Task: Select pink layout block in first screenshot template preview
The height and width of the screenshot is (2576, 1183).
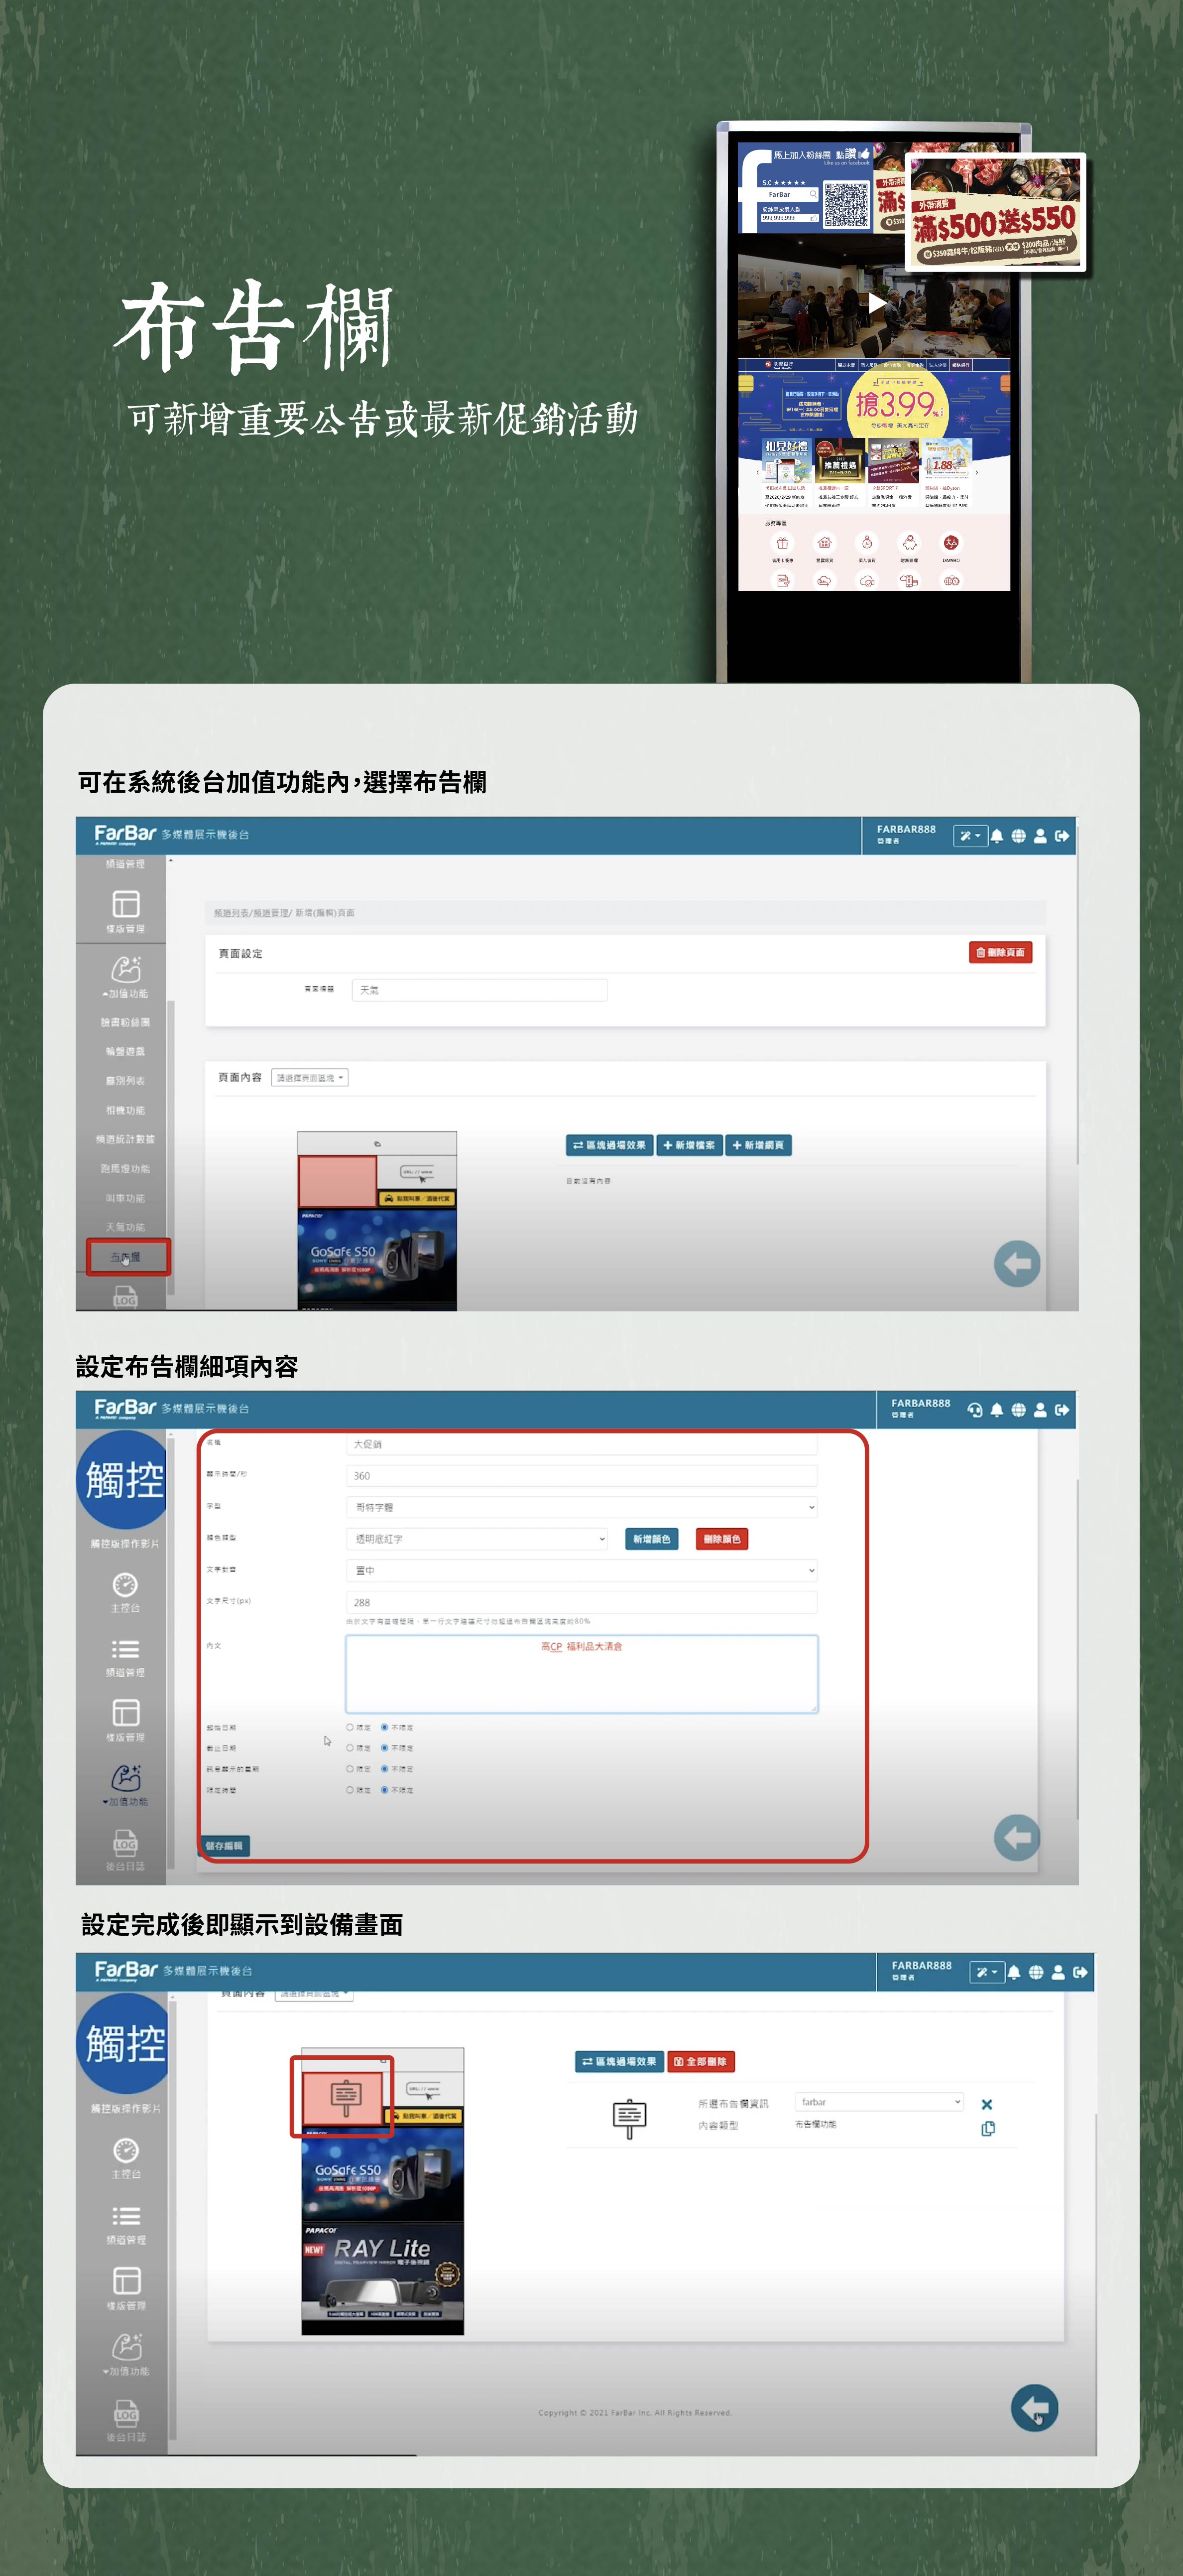Action: tap(338, 1181)
